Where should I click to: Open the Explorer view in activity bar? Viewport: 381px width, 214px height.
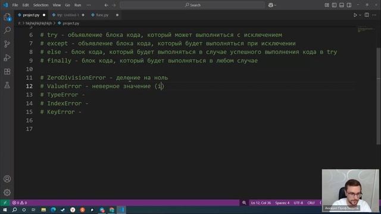coord(7,17)
